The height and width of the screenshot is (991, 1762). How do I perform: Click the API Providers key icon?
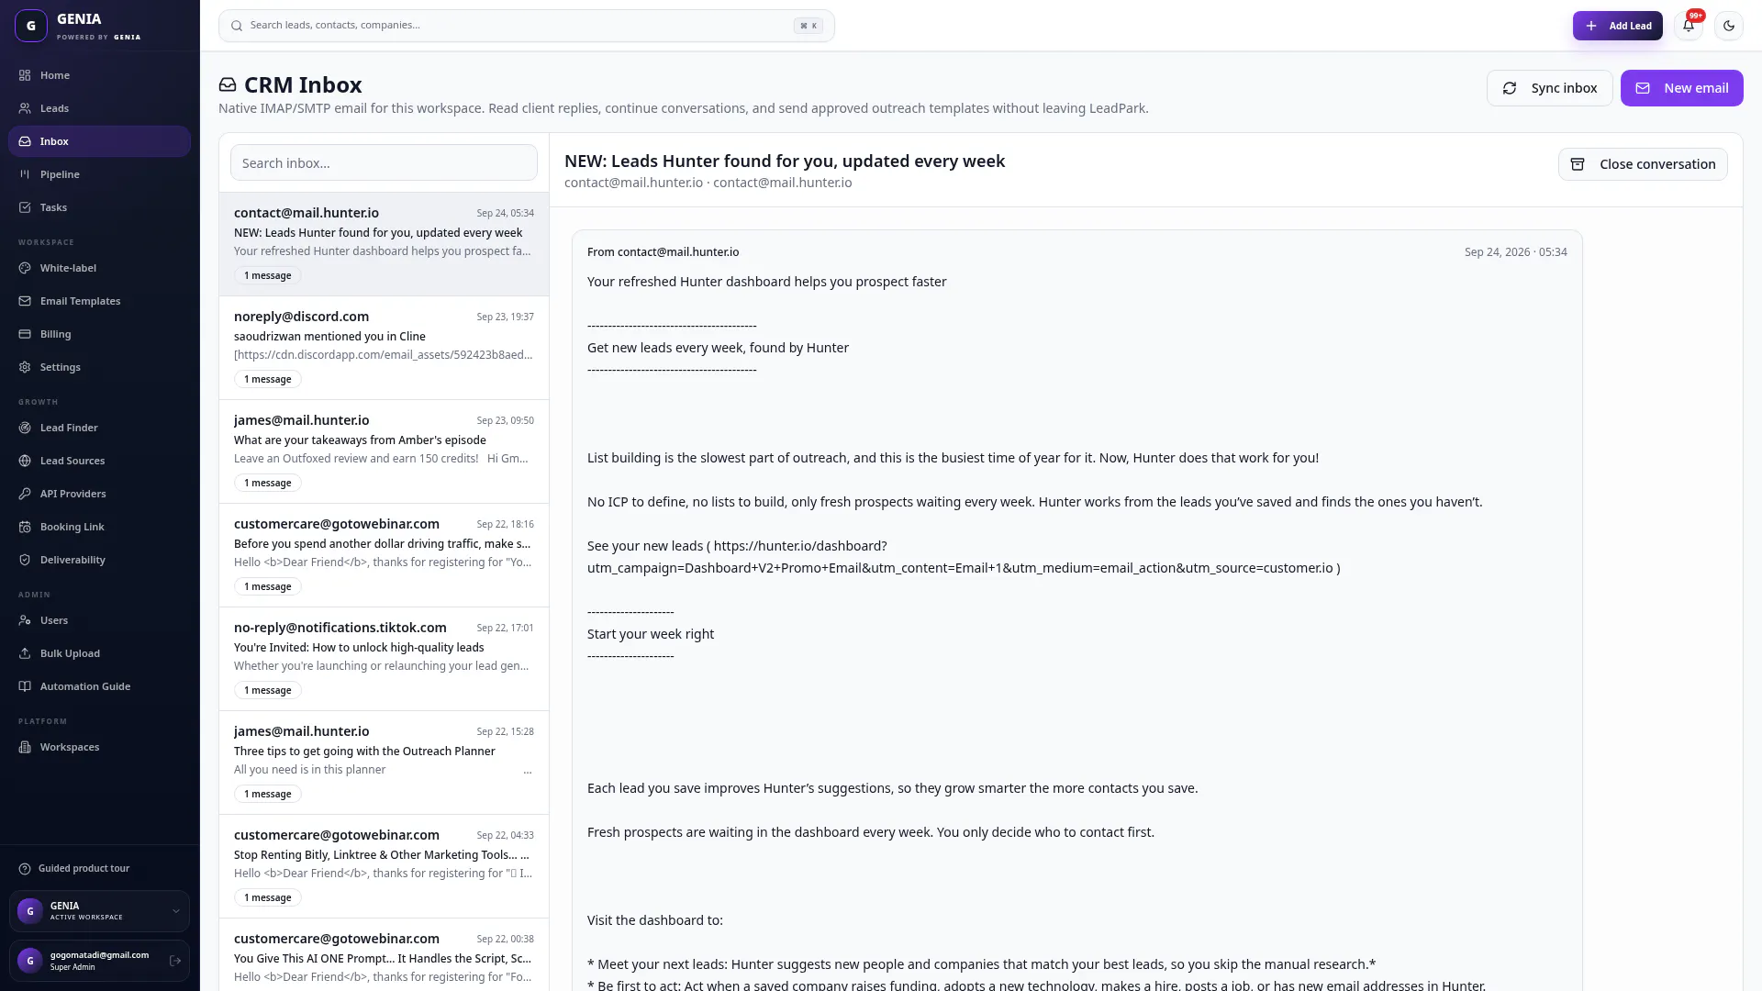tap(25, 494)
